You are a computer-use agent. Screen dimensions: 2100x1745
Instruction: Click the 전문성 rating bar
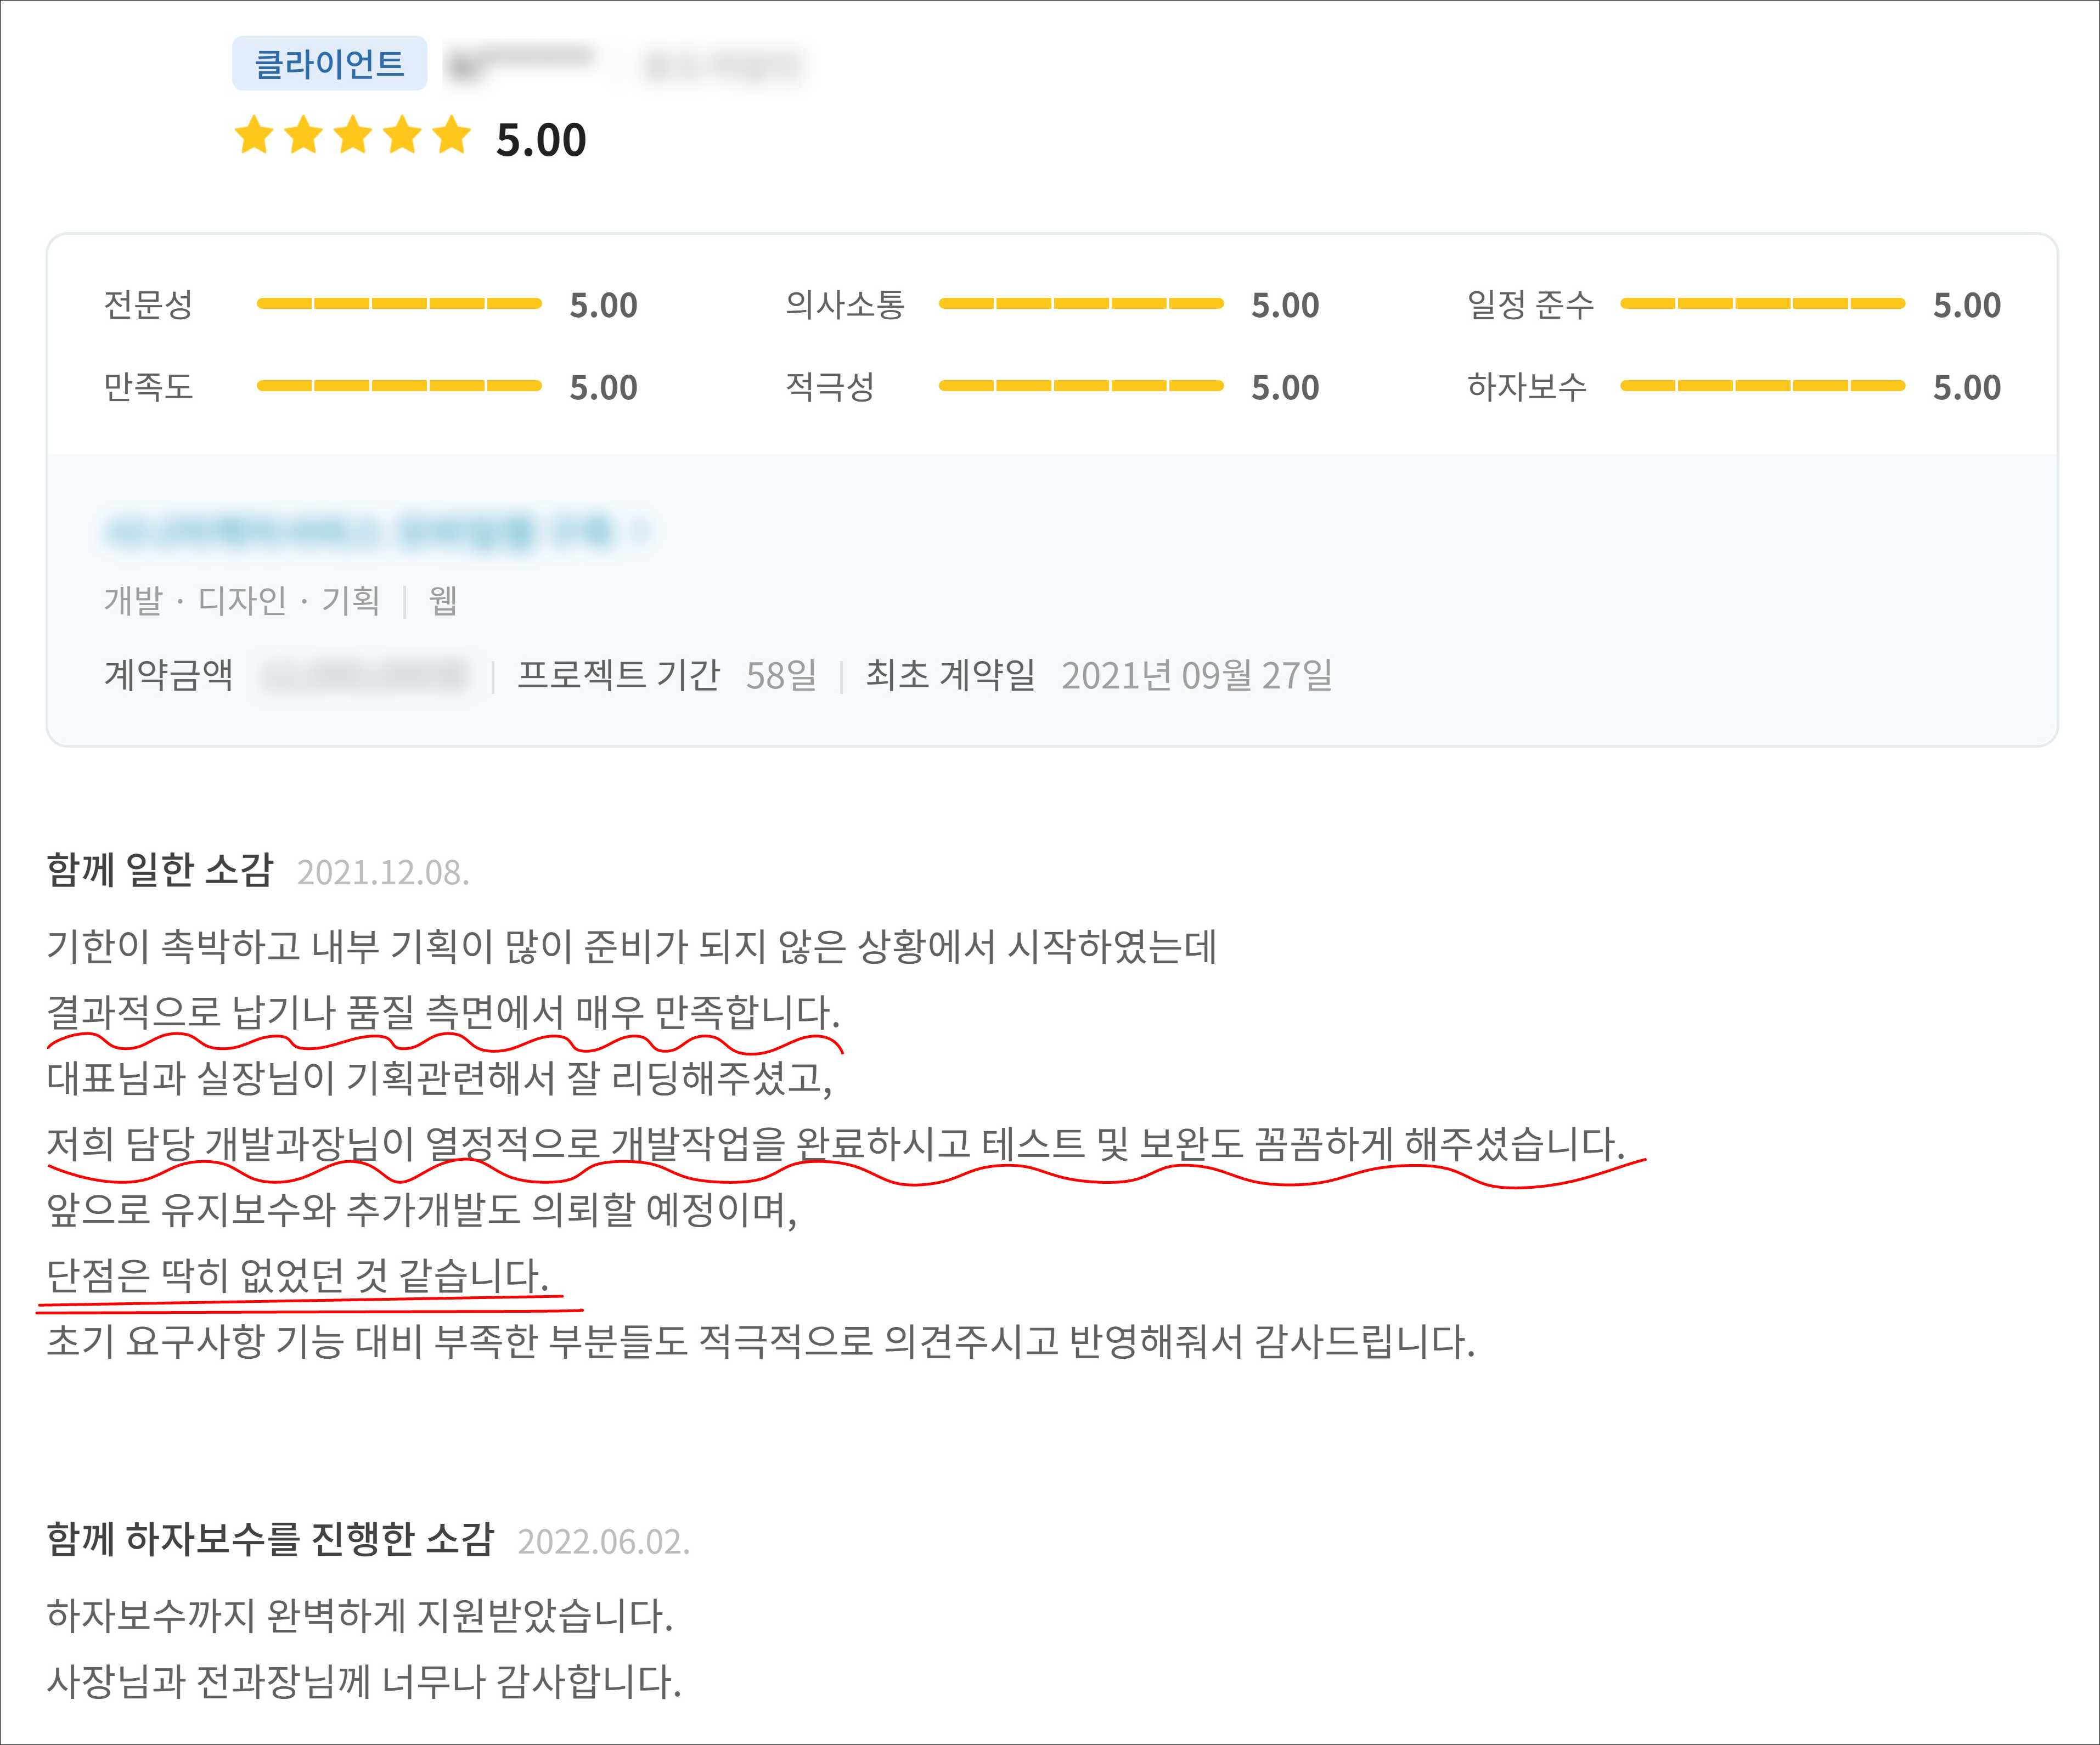[399, 304]
